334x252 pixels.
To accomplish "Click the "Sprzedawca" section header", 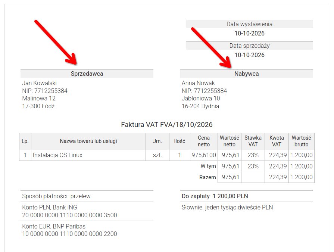I will 87,74.
